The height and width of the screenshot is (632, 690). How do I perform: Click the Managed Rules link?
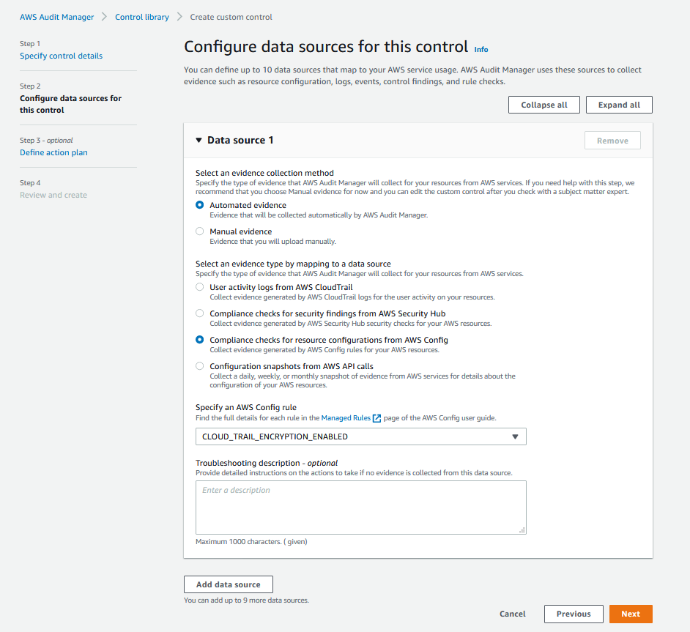tap(346, 418)
